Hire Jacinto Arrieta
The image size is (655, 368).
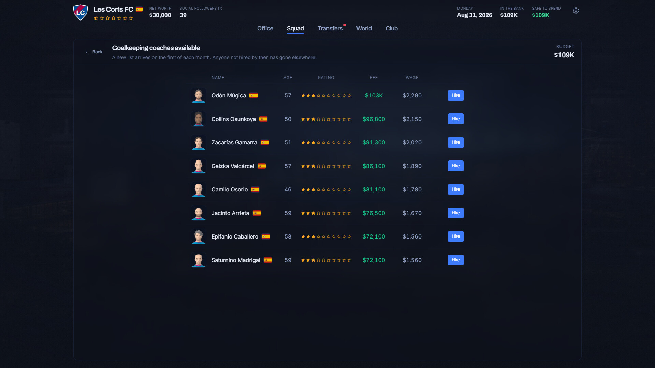[x=455, y=213]
